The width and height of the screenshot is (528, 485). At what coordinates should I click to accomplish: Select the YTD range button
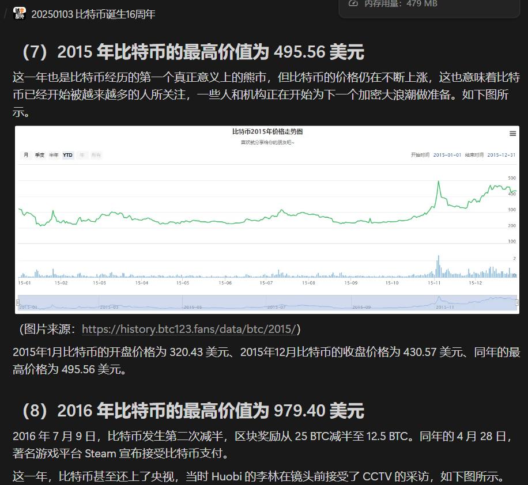pyautogui.click(x=68, y=155)
